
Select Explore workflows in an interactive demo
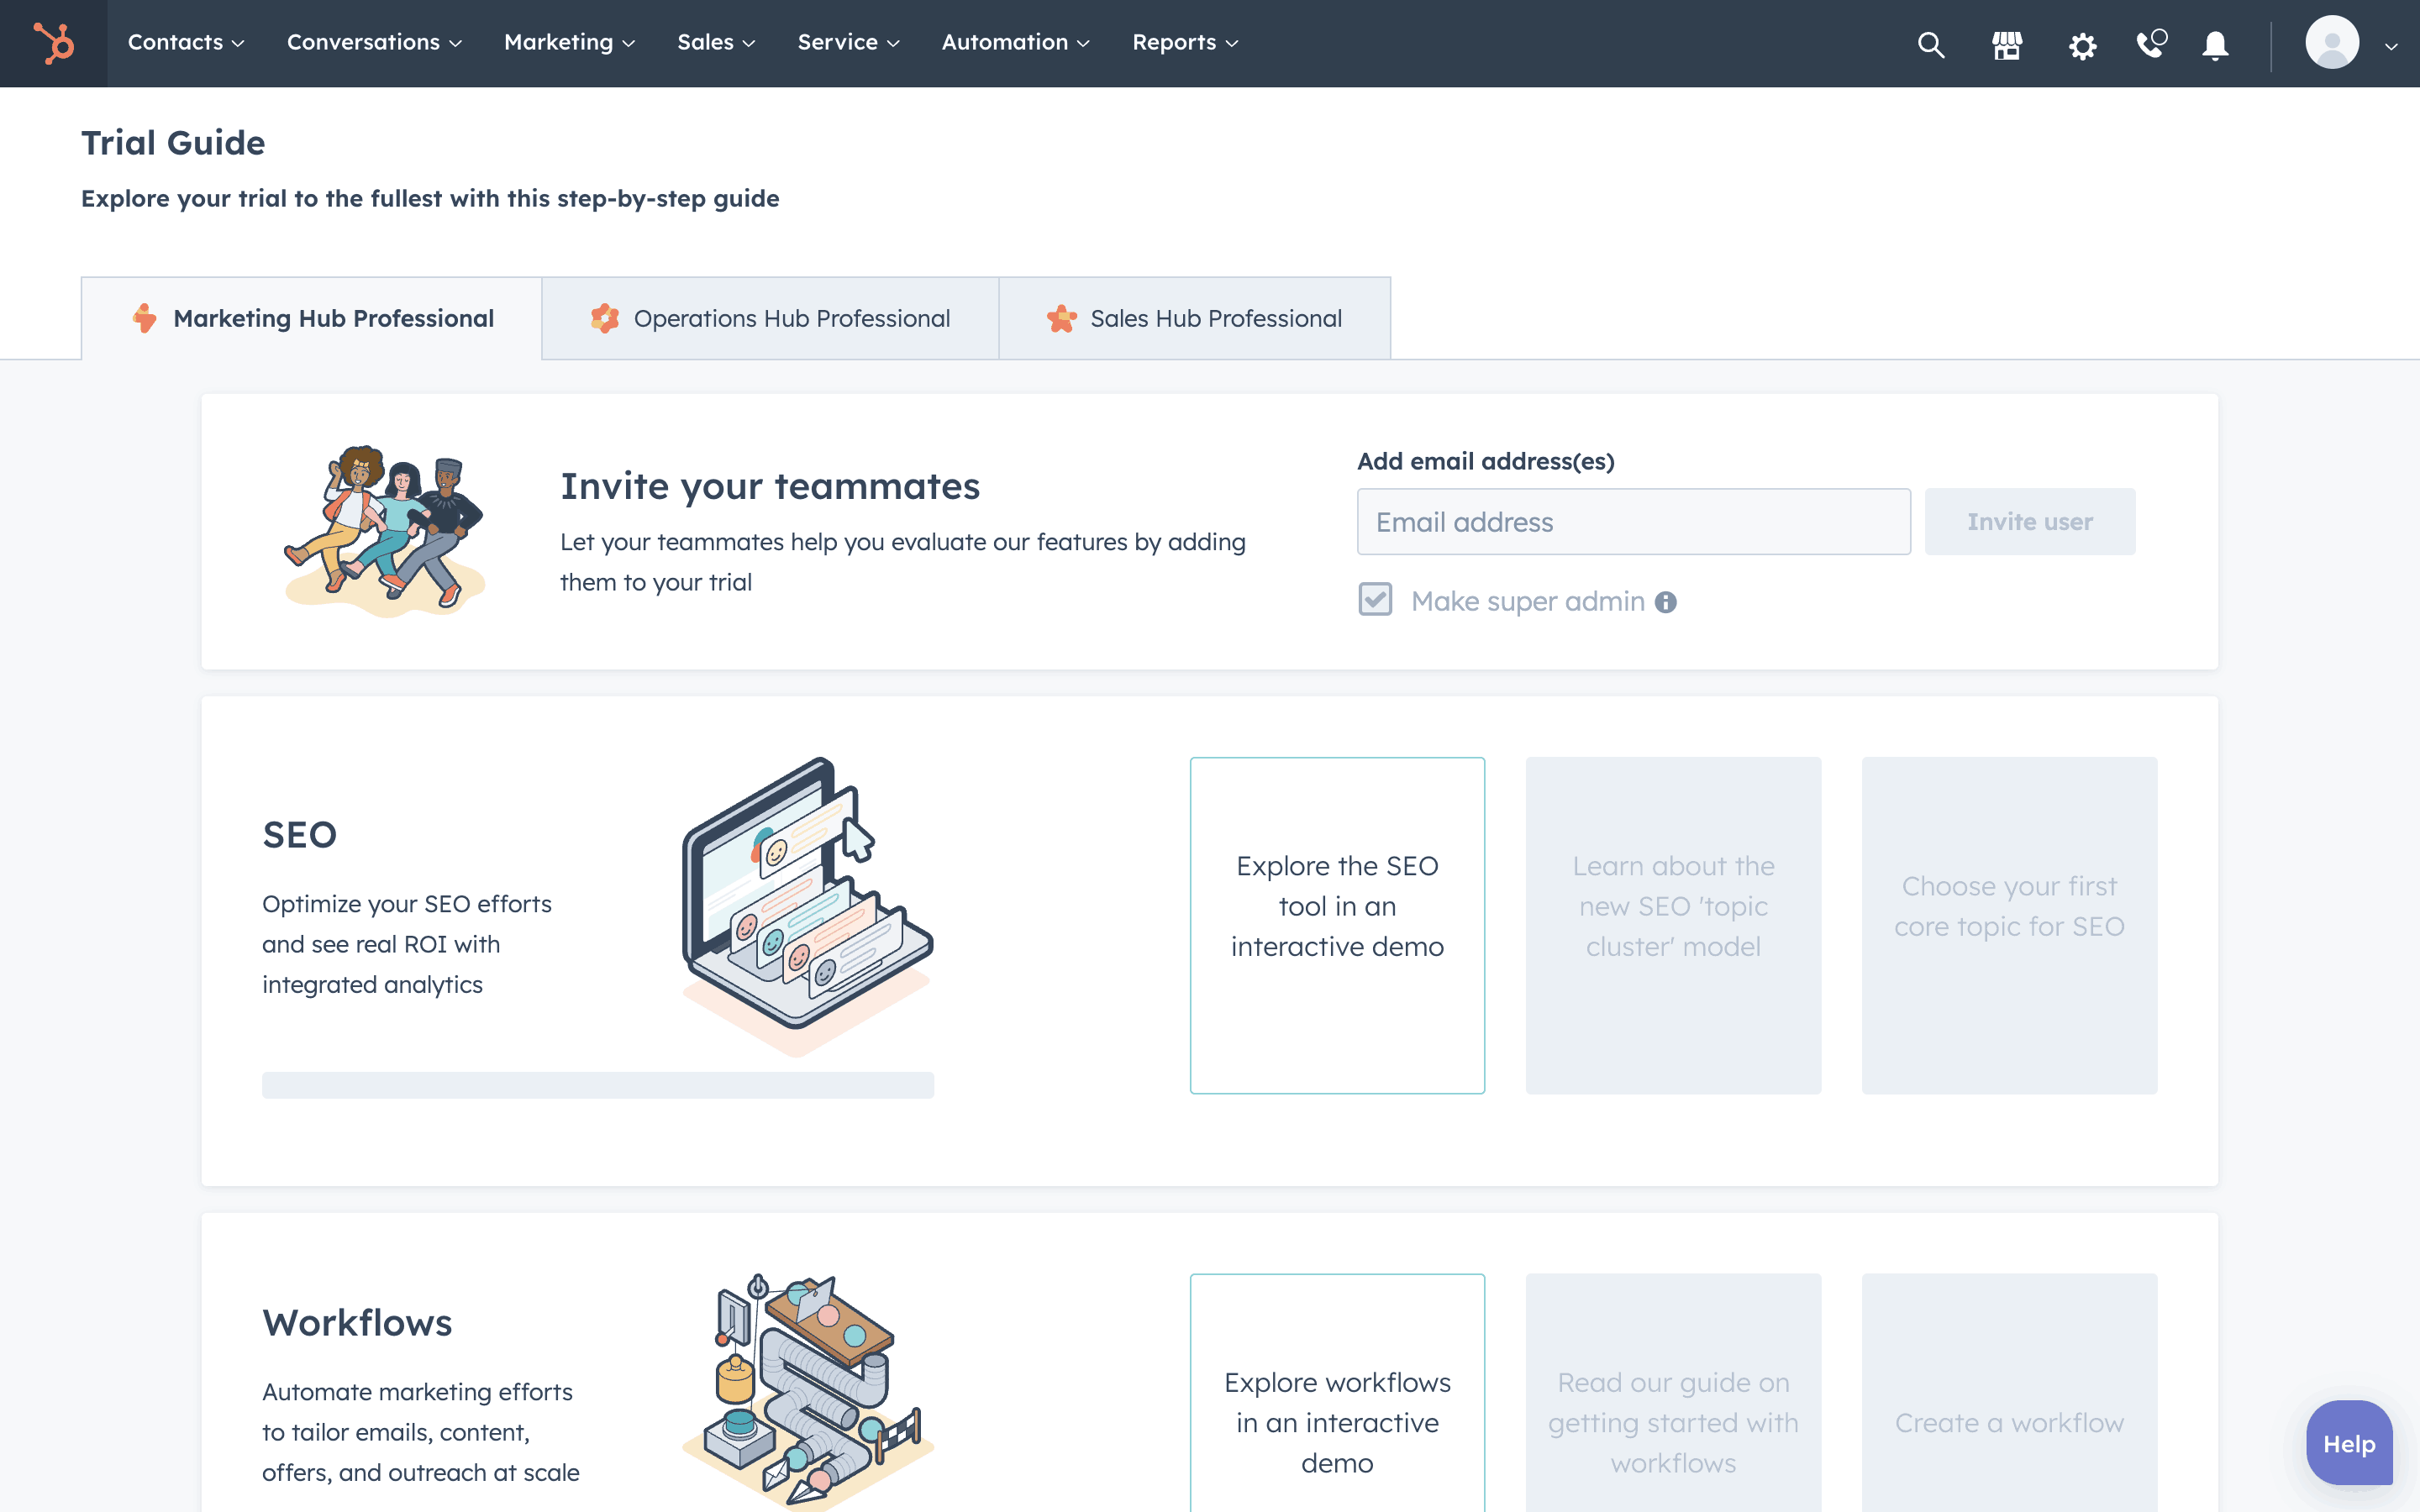pos(1337,1393)
